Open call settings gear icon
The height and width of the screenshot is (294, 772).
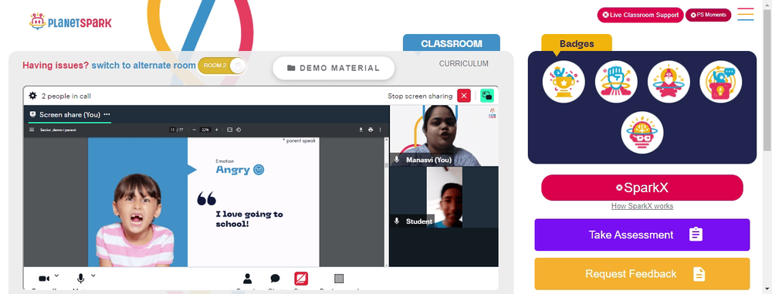33,96
